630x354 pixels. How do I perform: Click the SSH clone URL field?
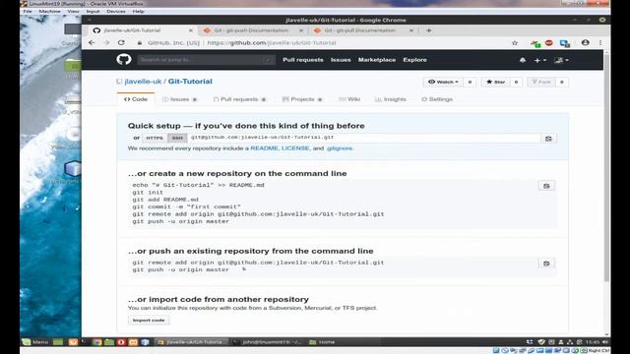[x=363, y=138]
